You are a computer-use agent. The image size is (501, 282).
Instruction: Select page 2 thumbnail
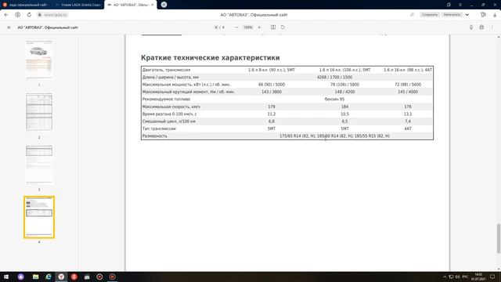tap(39, 112)
